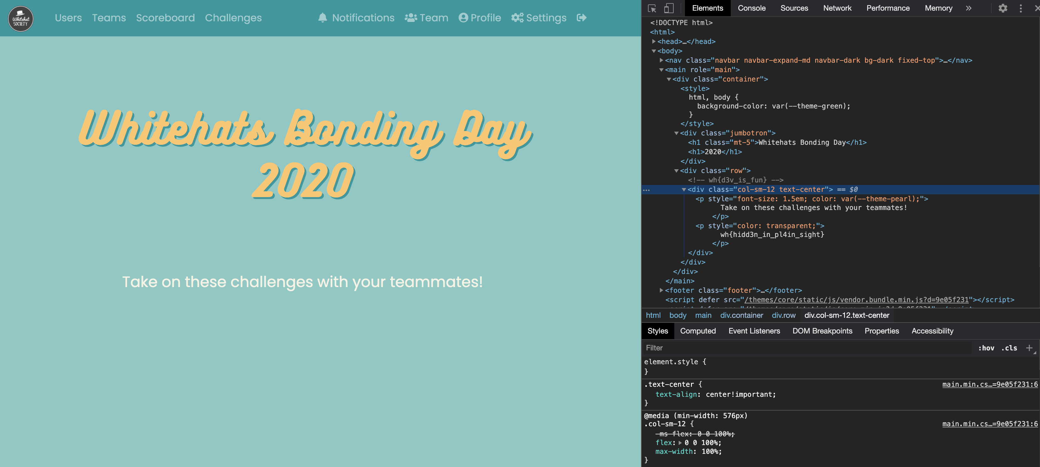Open DevTools settings gear
This screenshot has height=467, width=1040.
(1003, 8)
